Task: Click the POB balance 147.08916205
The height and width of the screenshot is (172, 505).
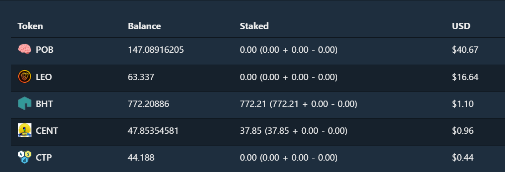Action: click(156, 50)
